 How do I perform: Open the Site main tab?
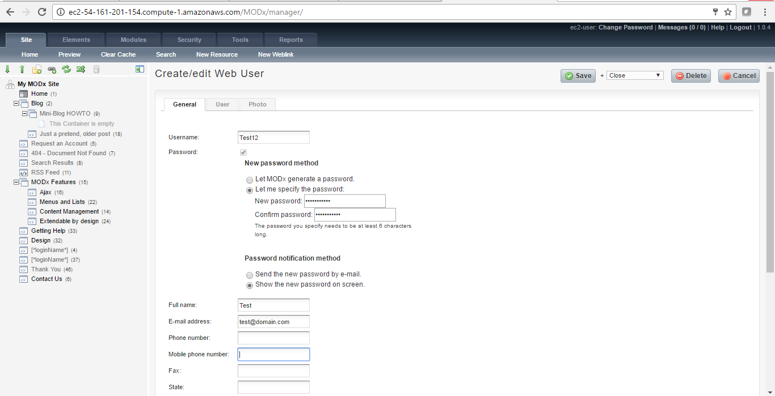click(x=26, y=40)
